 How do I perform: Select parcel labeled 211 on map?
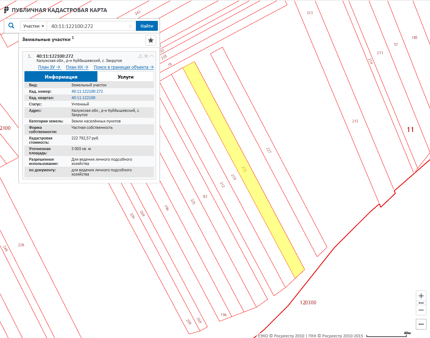(380, 53)
